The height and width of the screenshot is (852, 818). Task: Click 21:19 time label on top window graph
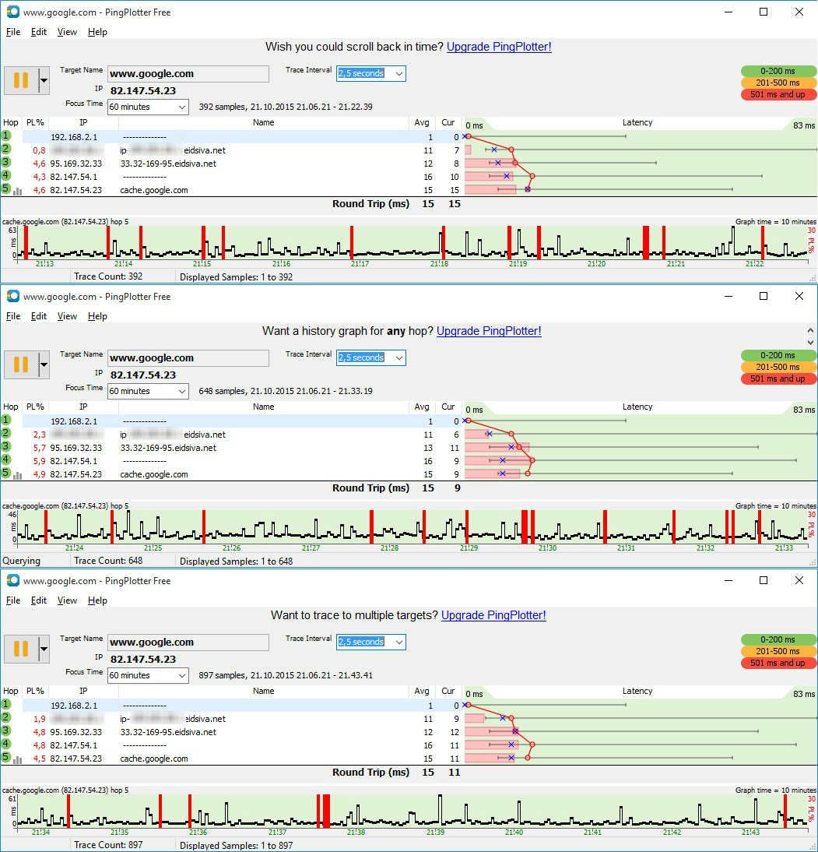pos(518,264)
